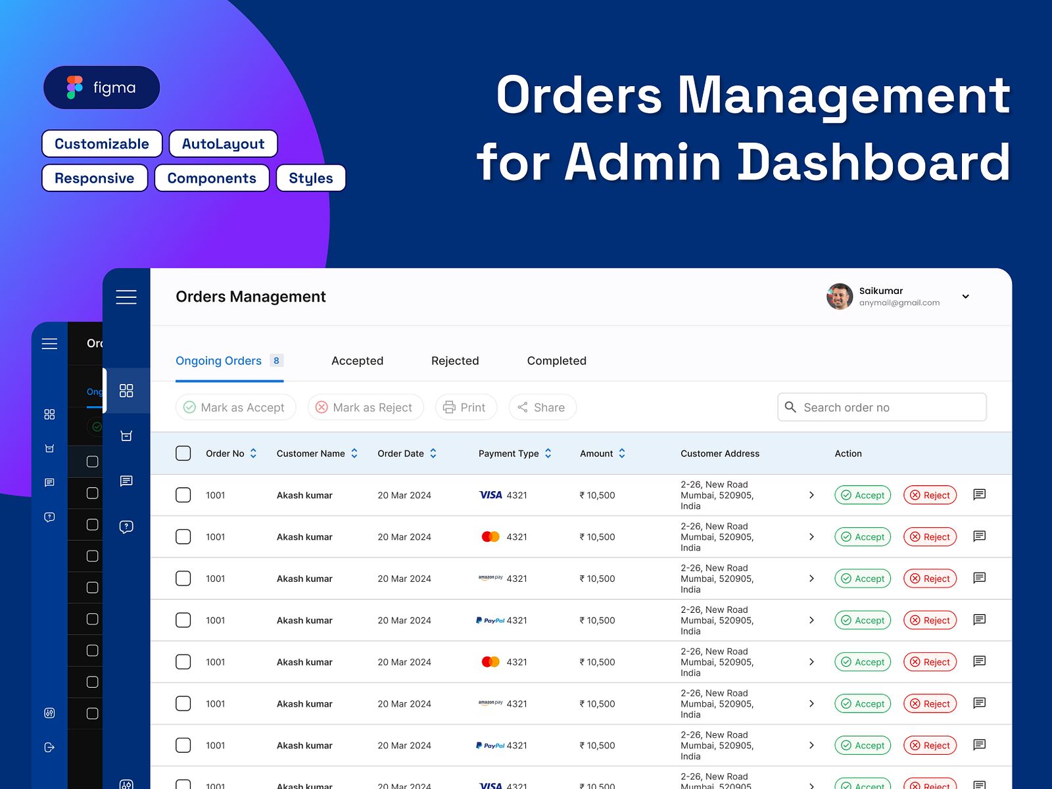Click the comment icon on the first order row
This screenshot has width=1052, height=789.
point(979,494)
